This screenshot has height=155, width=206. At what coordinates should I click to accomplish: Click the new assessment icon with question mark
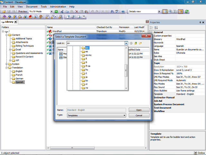coord(47,17)
